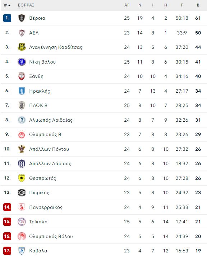Click the Ολυμπιακός Β red logo
Screen dimensions: 207x256
click(22, 135)
